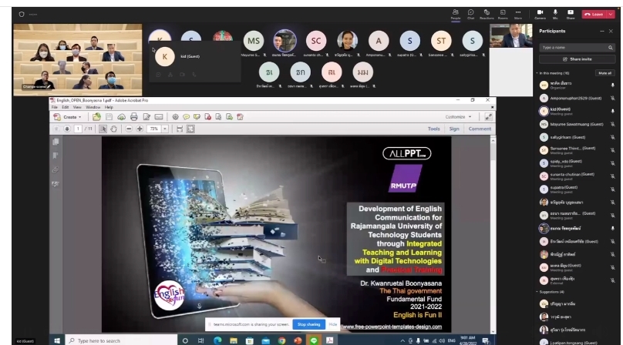Open the Customize dropdown in Acrobat
This screenshot has width=623, height=345.
[458, 117]
